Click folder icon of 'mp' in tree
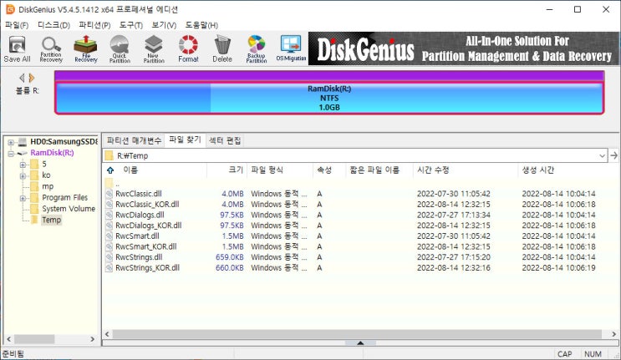 pyautogui.click(x=34, y=186)
